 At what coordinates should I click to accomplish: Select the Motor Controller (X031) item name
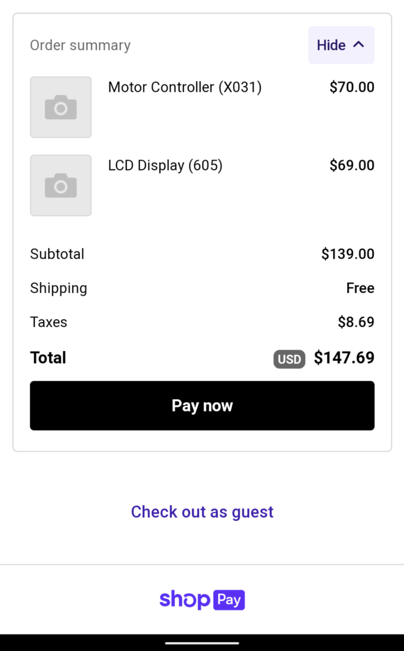(185, 87)
